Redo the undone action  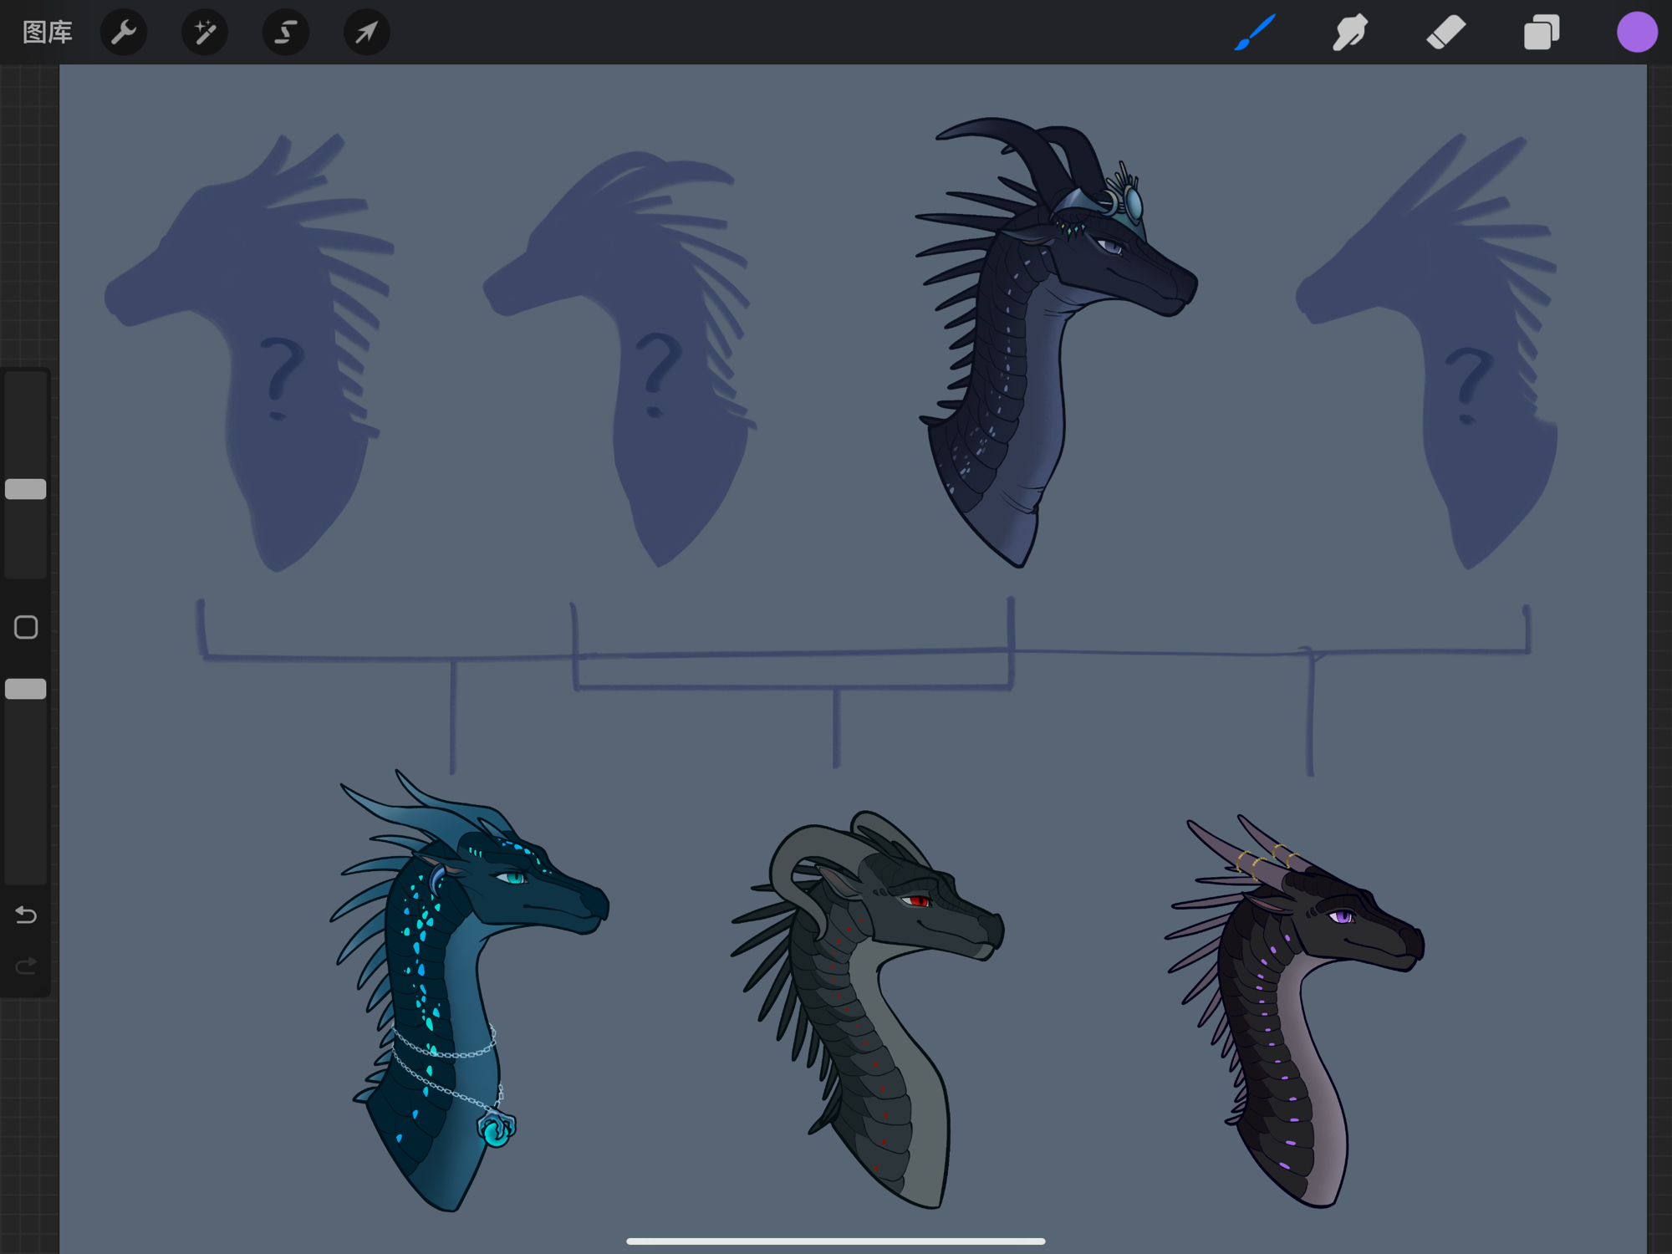coord(26,966)
